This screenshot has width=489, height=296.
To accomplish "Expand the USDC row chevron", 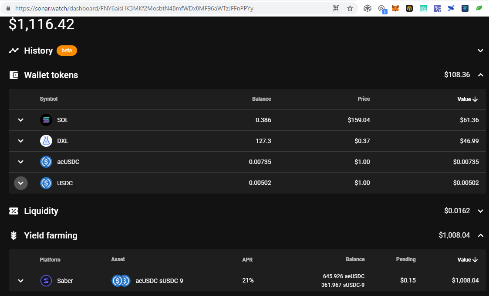I will tap(21, 183).
